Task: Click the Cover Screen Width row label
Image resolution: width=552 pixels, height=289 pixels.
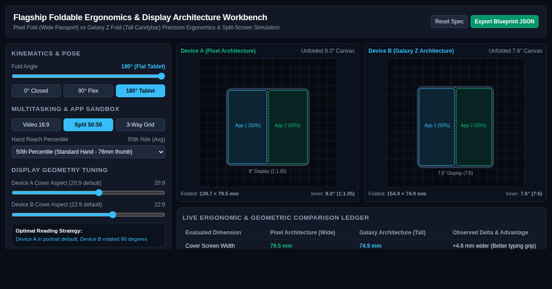Action: pyautogui.click(x=210, y=246)
